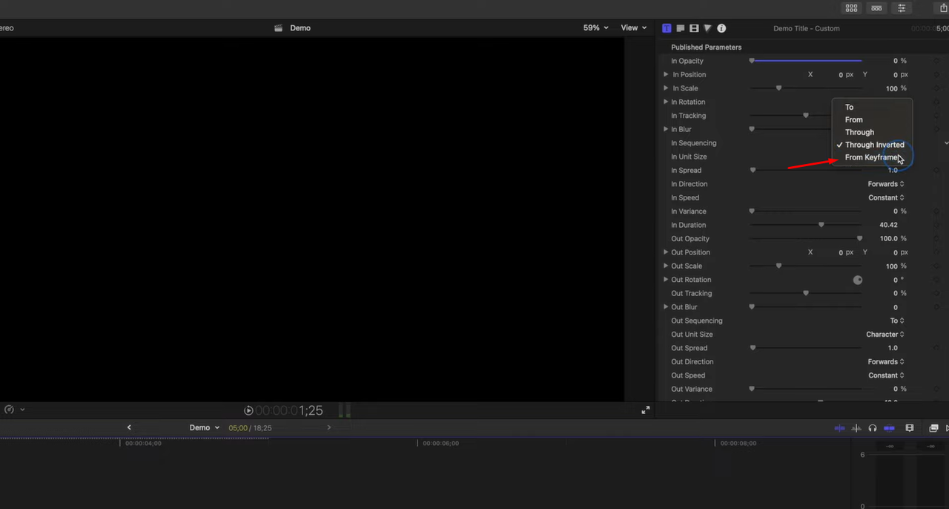Open the In Direction Forwards dropdown
Screen dimensions: 949x509
[x=886, y=184]
